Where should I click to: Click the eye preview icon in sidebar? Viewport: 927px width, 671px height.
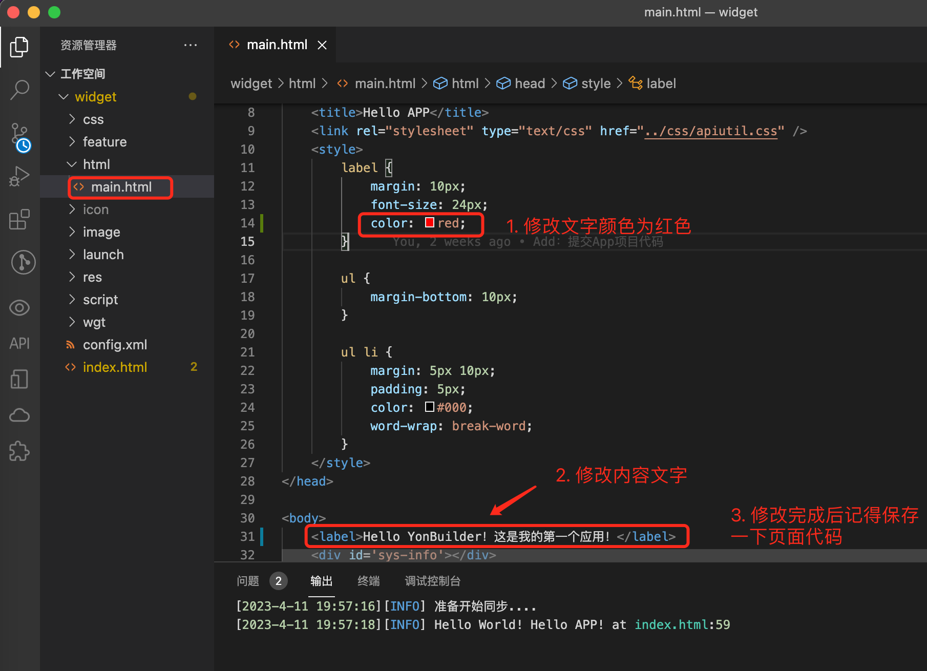[x=19, y=308]
